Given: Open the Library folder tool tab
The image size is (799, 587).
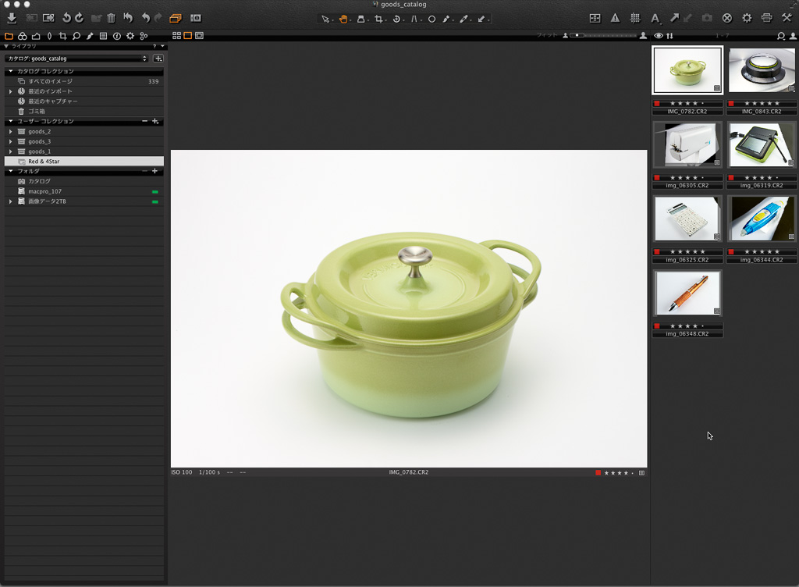Looking at the screenshot, I should click(9, 36).
